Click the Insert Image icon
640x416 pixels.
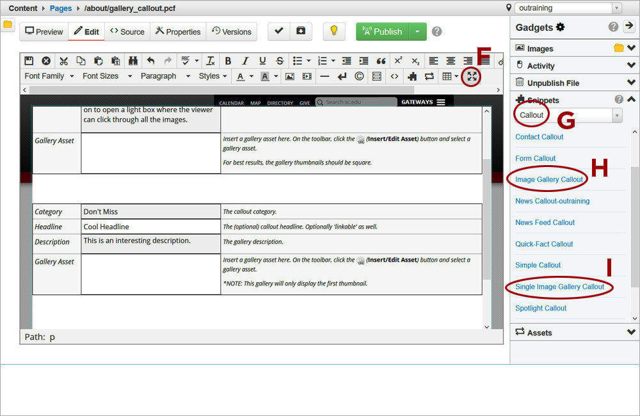(x=290, y=76)
